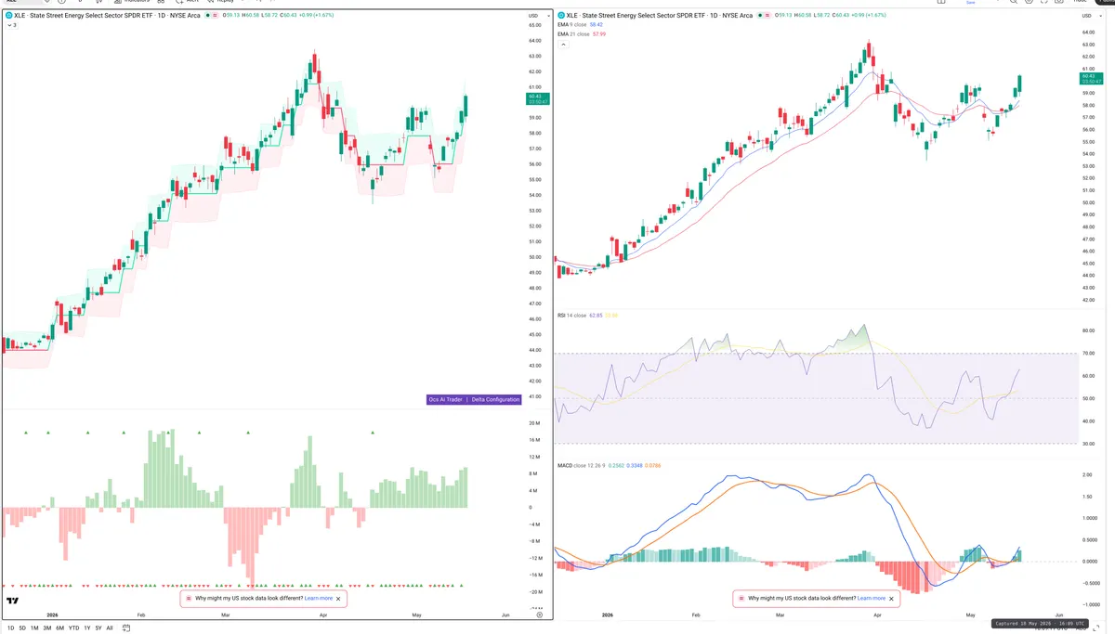Image resolution: width=1115 pixels, height=634 pixels.
Task: Select the RSI 14 close legend entry
Action: pos(571,316)
